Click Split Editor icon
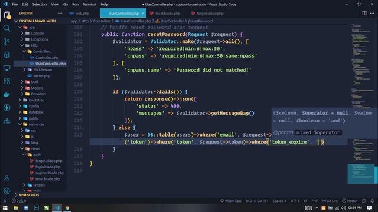Image resolution: width=378 pixels, height=212 pixels. [x=364, y=13]
